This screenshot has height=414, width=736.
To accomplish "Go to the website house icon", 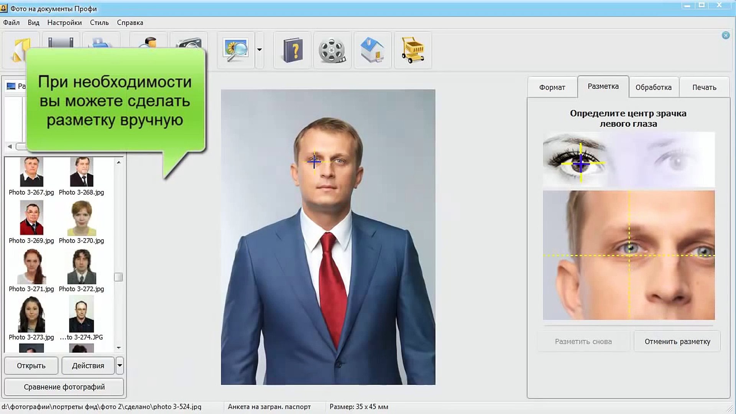I will (373, 50).
